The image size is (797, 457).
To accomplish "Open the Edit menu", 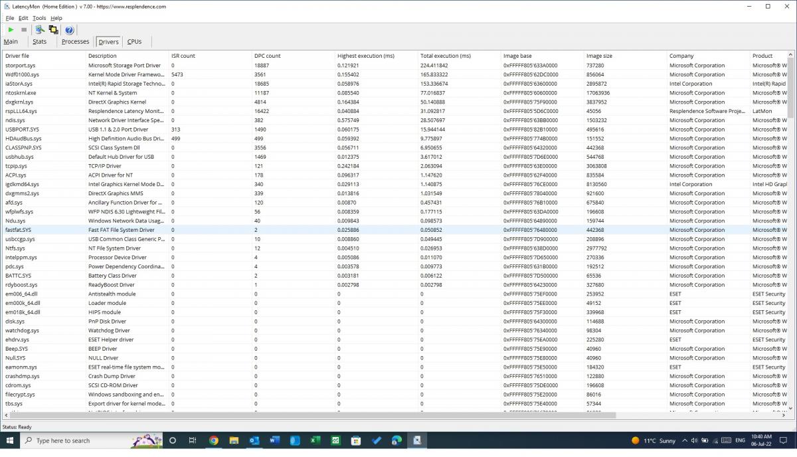I will click(23, 18).
